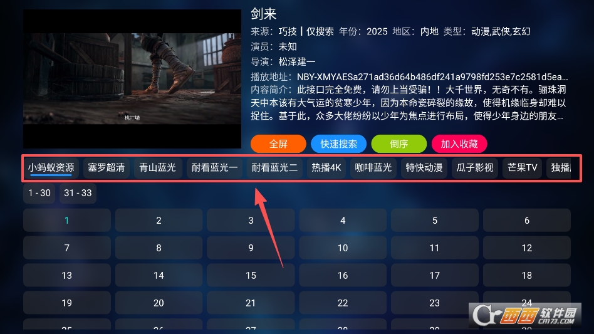594x334 pixels.
Task: Select 特快动漫 source tab
Action: [x=424, y=168]
